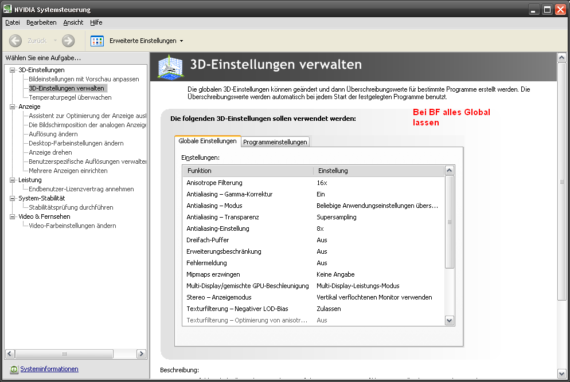Select the Antialiasing-Einstellung row
Image resolution: width=570 pixels, height=382 pixels.
point(314,229)
